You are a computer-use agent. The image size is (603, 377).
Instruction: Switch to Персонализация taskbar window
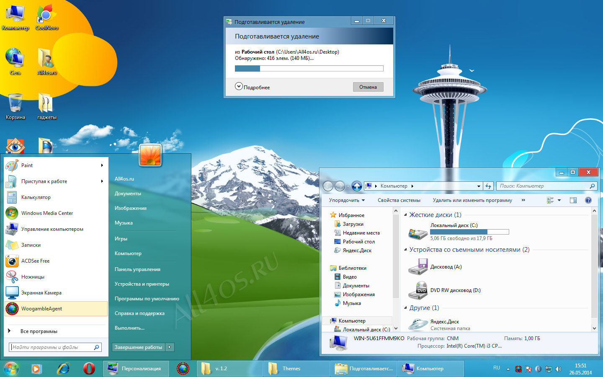[x=136, y=369]
